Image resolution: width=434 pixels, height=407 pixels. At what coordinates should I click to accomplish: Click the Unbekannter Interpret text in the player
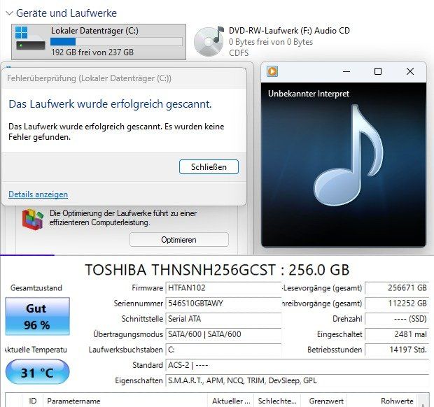pos(309,94)
